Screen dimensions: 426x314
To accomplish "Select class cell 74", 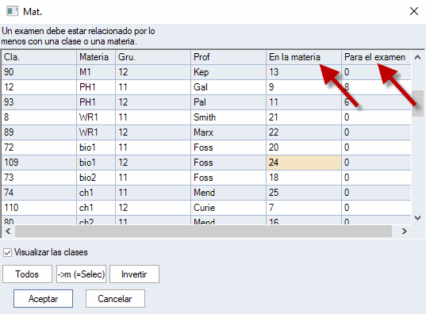I will click(x=39, y=193).
